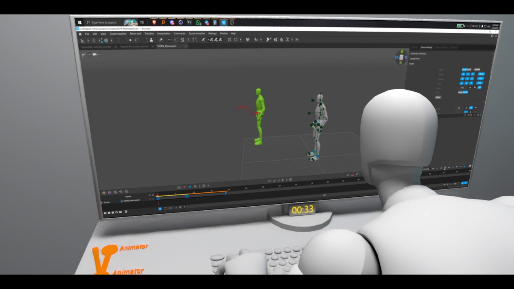Click the brackets interval icon in toolbar
The width and height of the screenshot is (514, 289).
point(194,40)
